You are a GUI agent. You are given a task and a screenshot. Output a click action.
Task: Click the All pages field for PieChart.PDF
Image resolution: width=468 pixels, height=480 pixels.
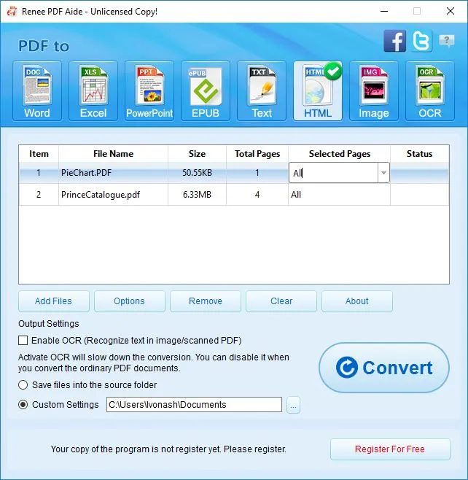[333, 173]
